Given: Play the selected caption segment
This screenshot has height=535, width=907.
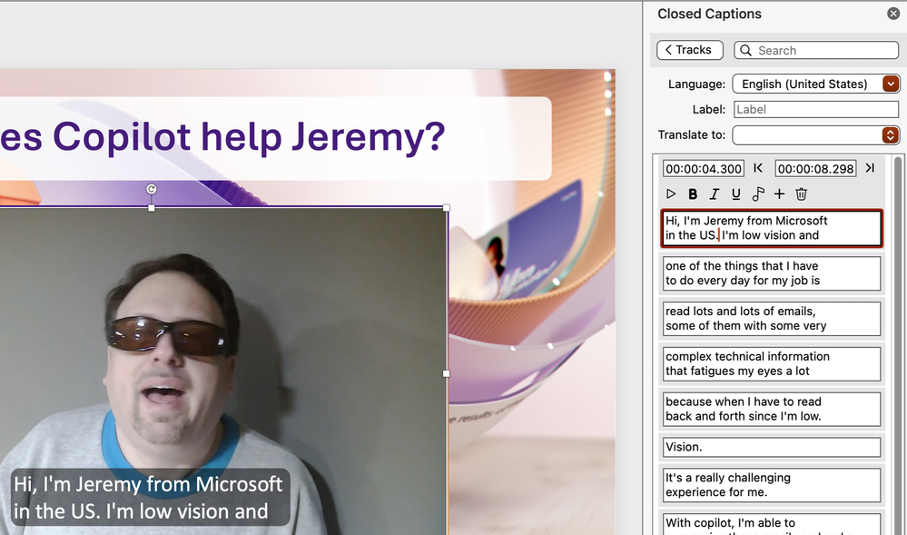Looking at the screenshot, I should 671,193.
